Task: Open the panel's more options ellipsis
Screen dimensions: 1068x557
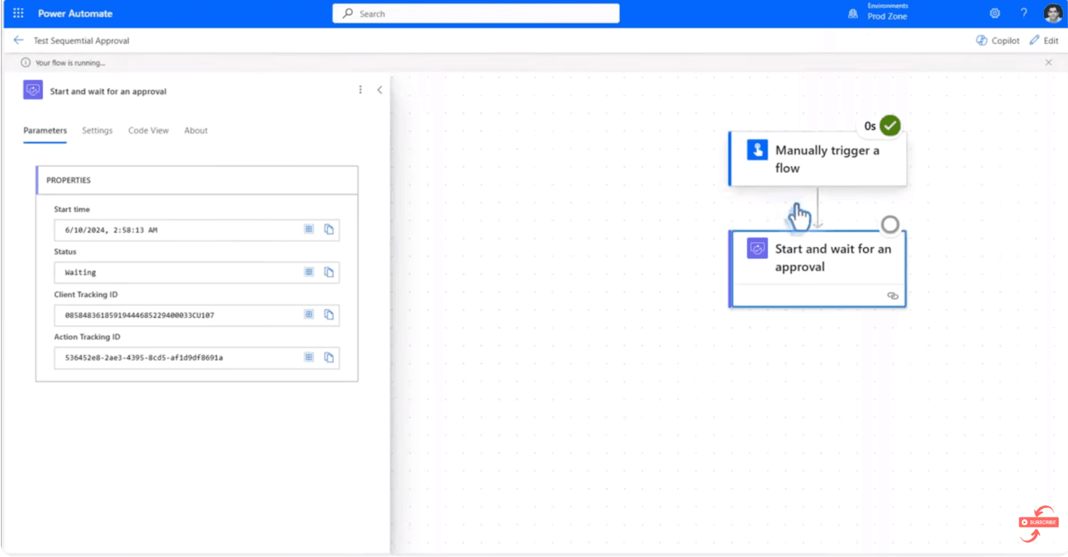Action: (360, 90)
